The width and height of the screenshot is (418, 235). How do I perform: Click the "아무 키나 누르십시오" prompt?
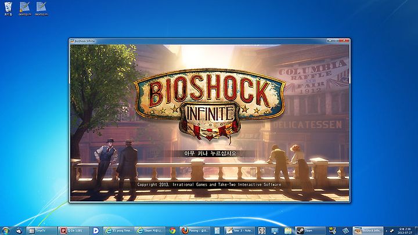coord(210,153)
